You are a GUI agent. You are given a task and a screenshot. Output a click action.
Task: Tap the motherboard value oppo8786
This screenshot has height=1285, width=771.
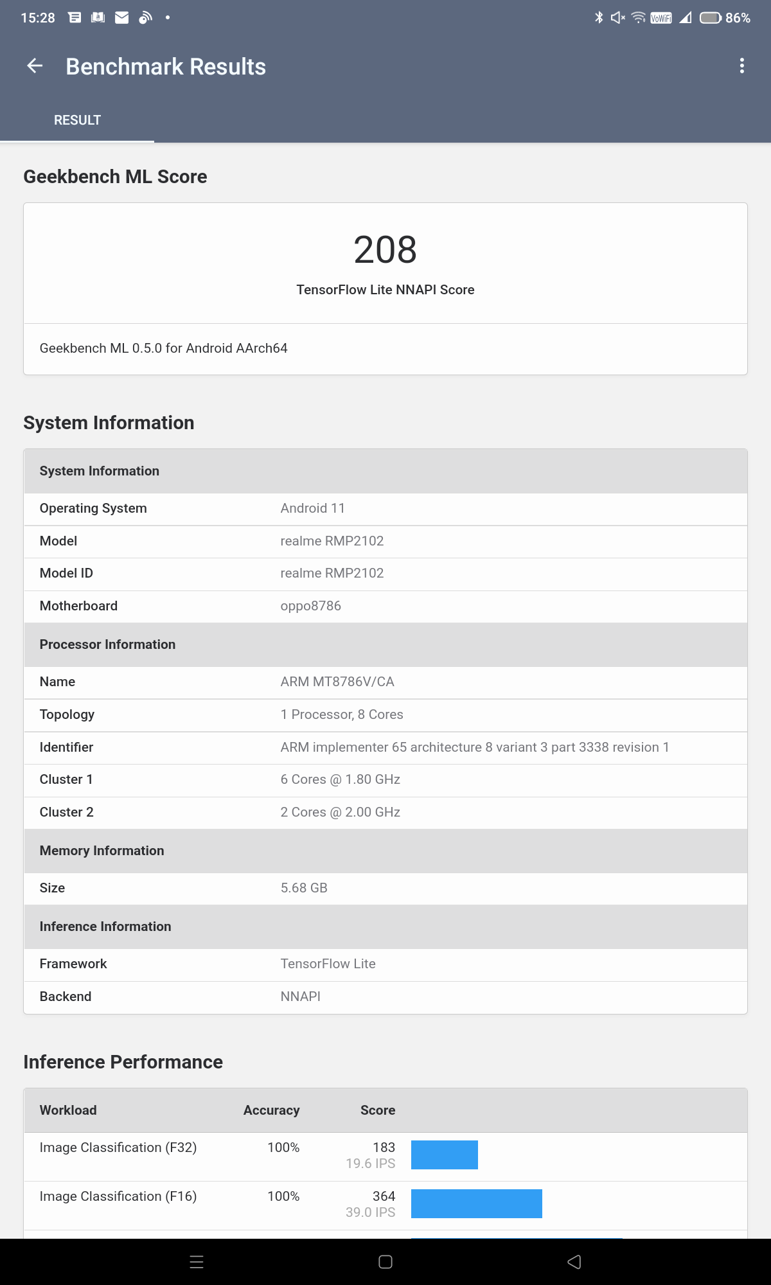(x=311, y=606)
